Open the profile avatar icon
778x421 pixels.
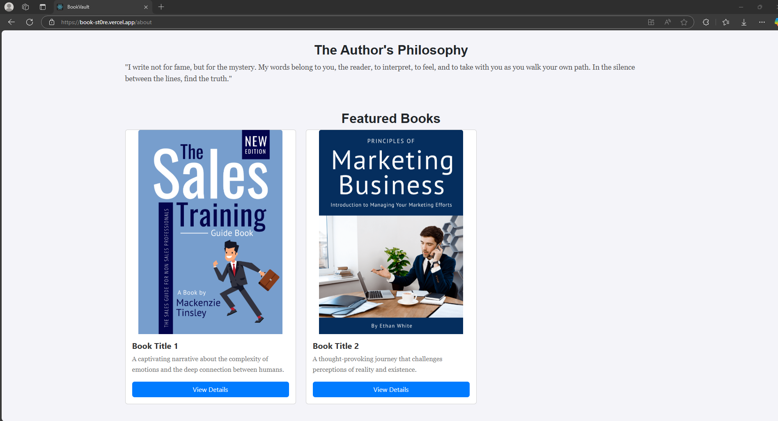click(x=9, y=7)
